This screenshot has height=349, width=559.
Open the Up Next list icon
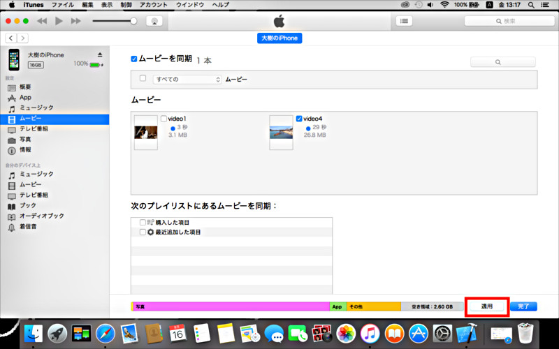pyautogui.click(x=404, y=21)
